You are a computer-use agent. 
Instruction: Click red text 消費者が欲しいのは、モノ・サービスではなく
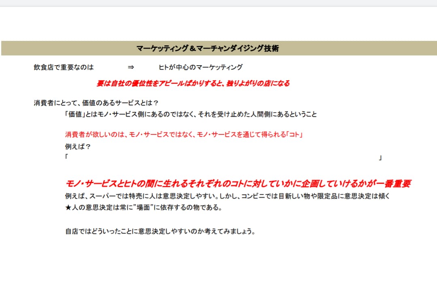(184, 135)
